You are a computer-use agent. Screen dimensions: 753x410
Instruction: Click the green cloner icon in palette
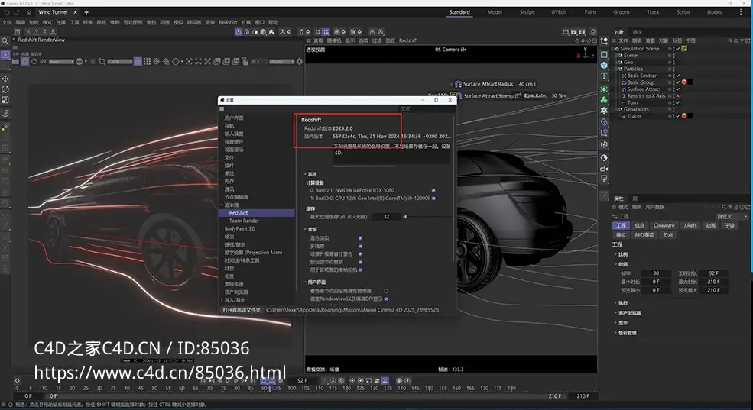click(604, 100)
